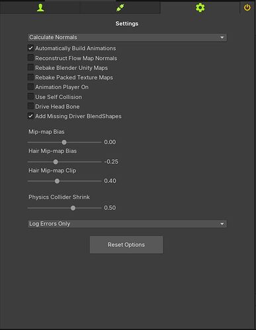Image resolution: width=256 pixels, height=330 pixels.
Task: Switch to the plug connection tab
Action: (120, 7)
